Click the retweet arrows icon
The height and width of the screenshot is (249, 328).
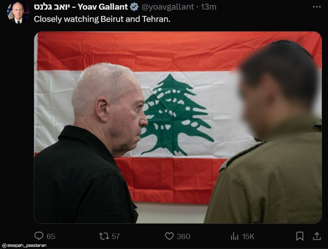(x=104, y=236)
